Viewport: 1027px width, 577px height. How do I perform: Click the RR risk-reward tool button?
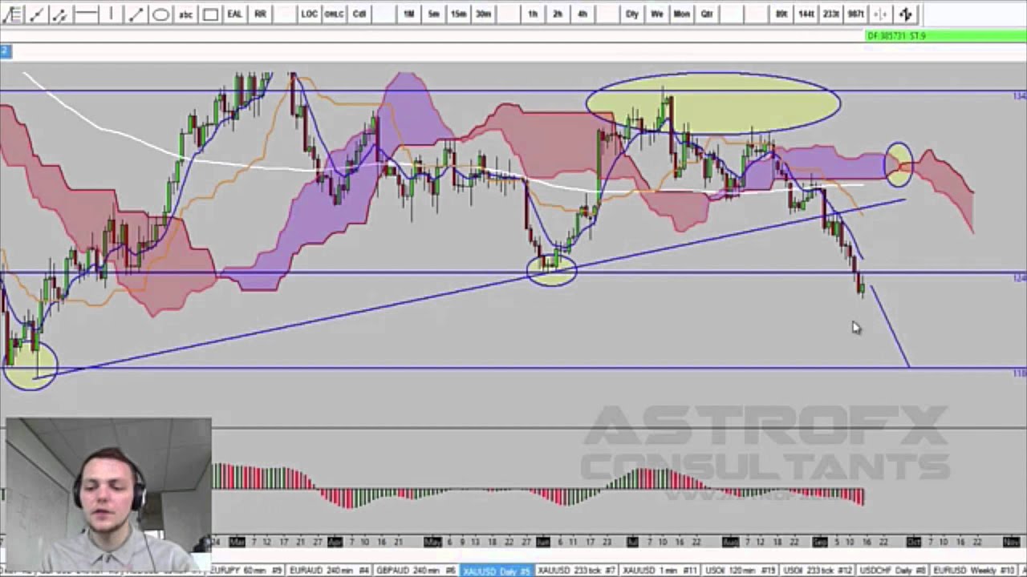(260, 14)
